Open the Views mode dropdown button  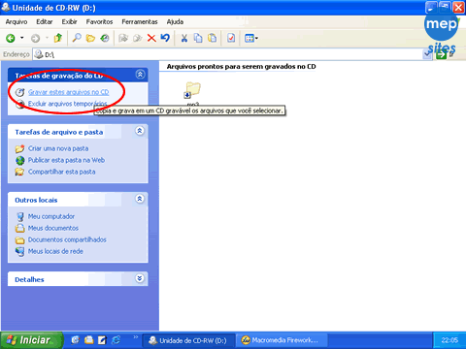(x=251, y=38)
